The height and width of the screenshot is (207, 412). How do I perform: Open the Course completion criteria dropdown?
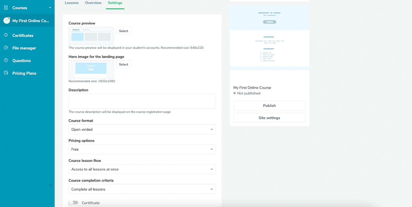142,189
